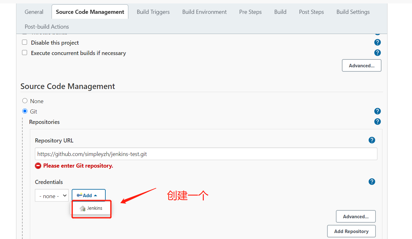This screenshot has height=239, width=412.
Task: Open help icon for Credentials
Action: 372,181
